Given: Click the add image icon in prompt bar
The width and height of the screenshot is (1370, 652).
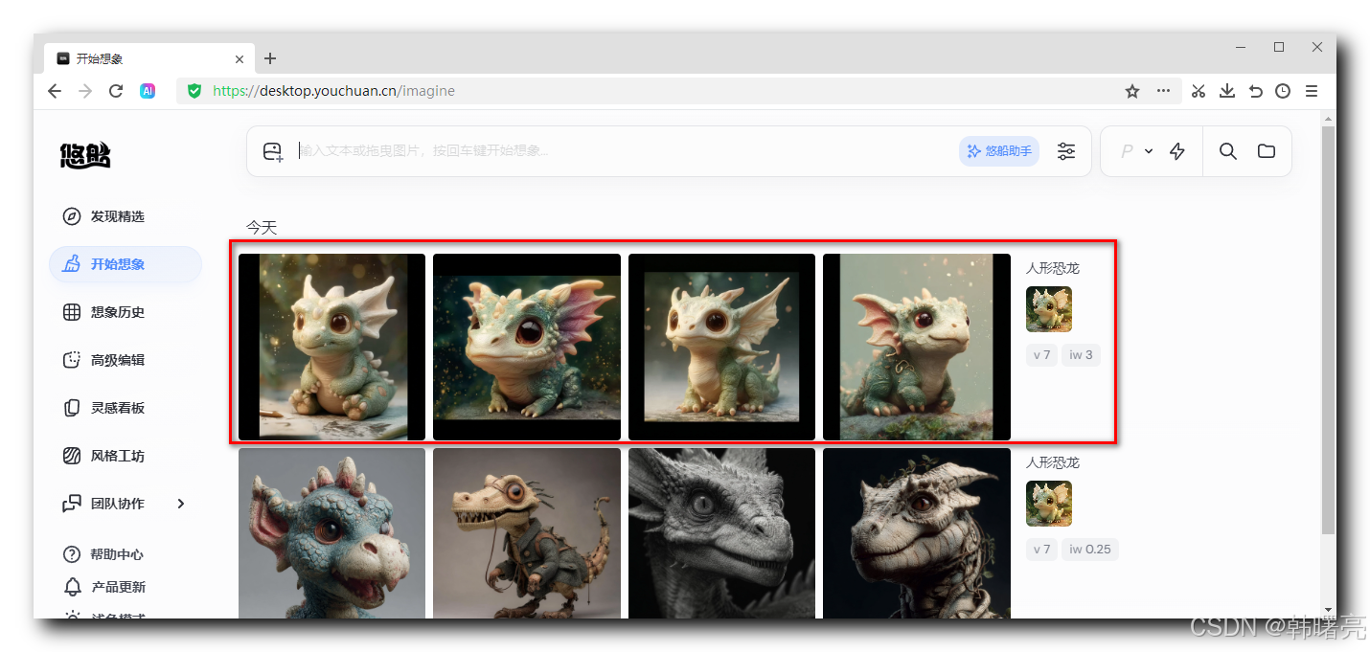Looking at the screenshot, I should pos(273,151).
